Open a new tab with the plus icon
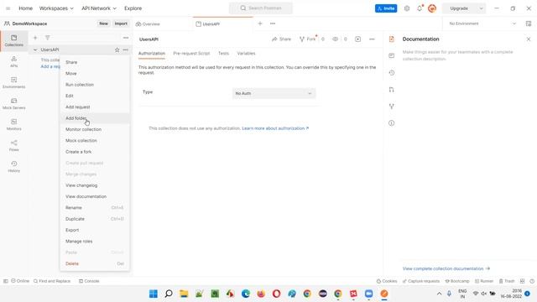537x302 pixels. (x=260, y=23)
